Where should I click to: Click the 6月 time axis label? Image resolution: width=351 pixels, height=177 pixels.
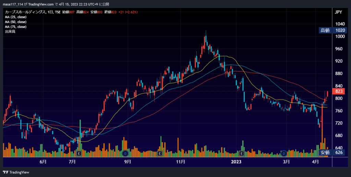43,162
